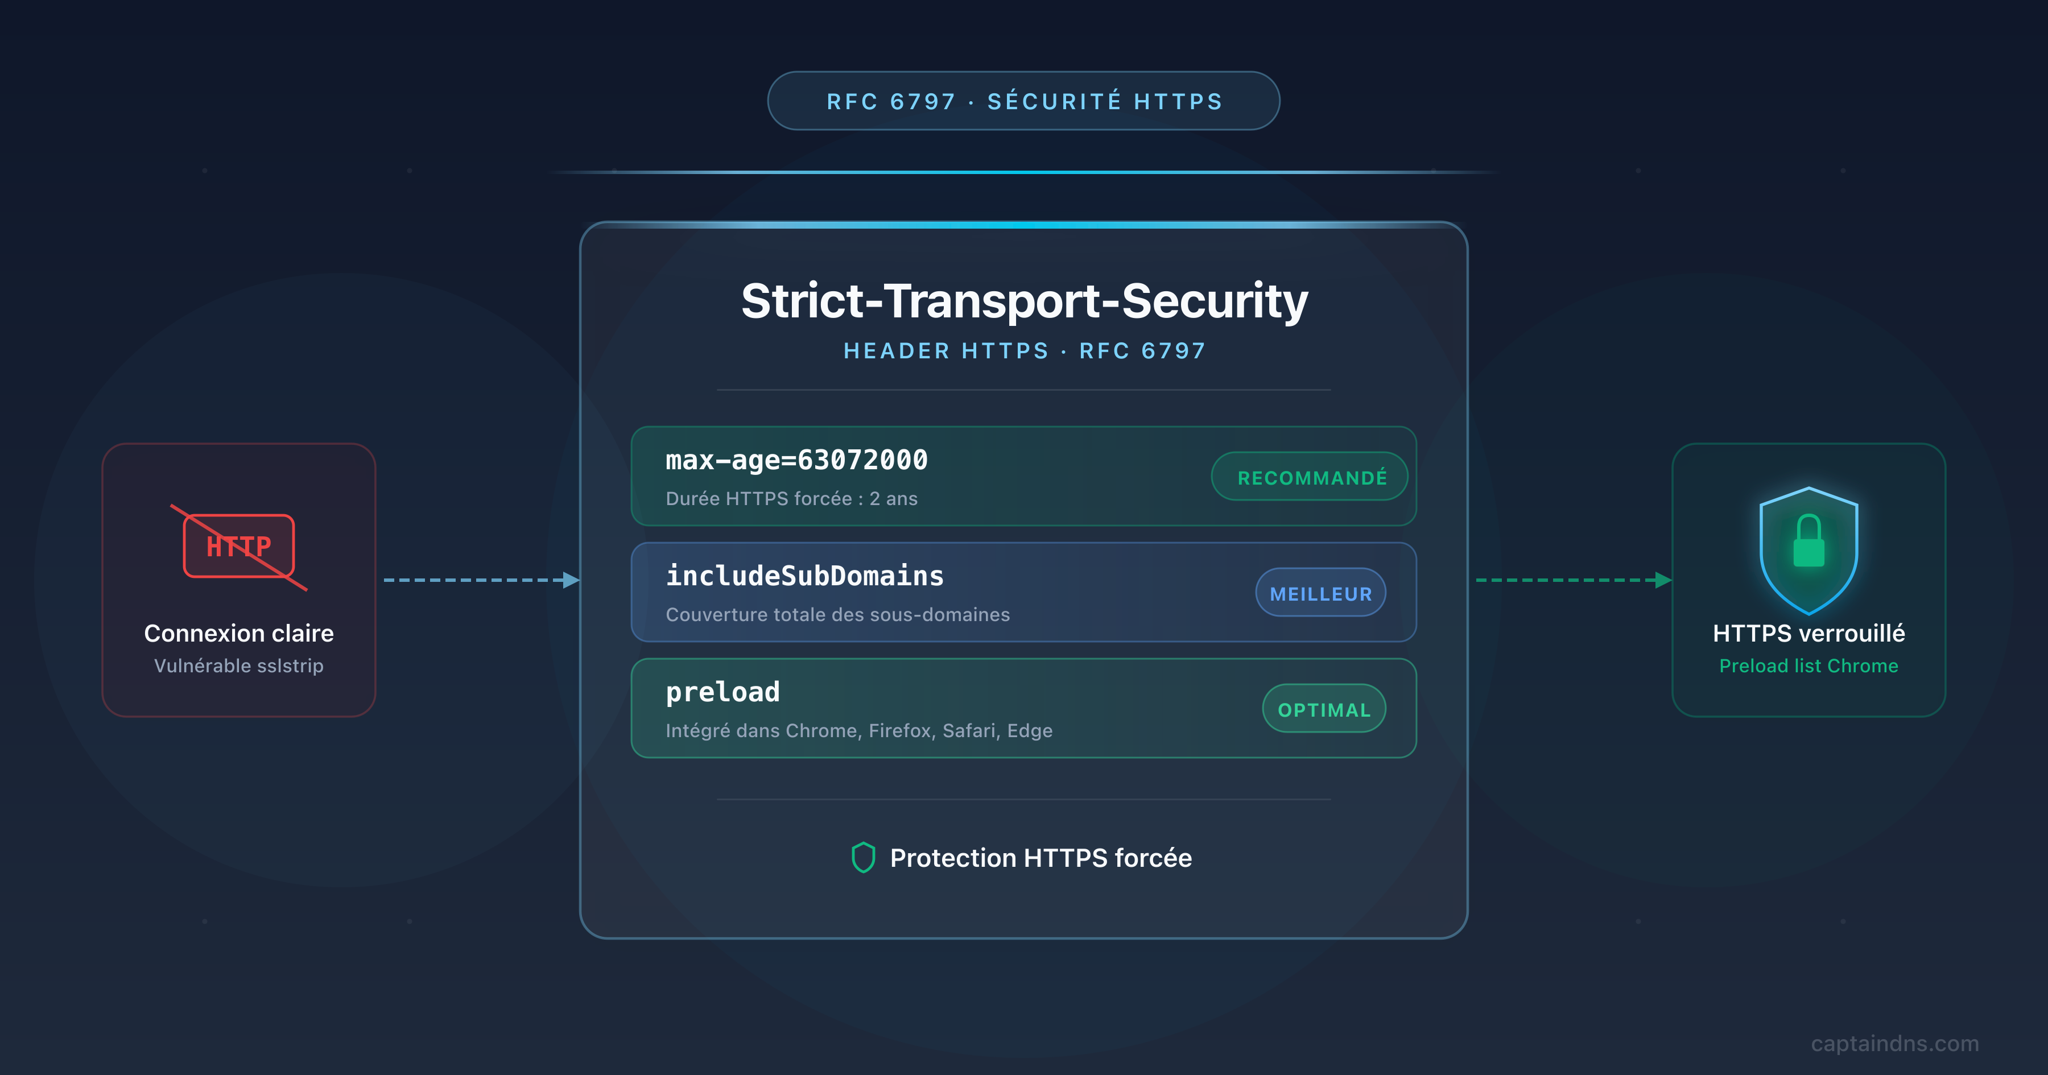
Task: Click the glowing divider under the RFC badge
Action: (x=1024, y=169)
